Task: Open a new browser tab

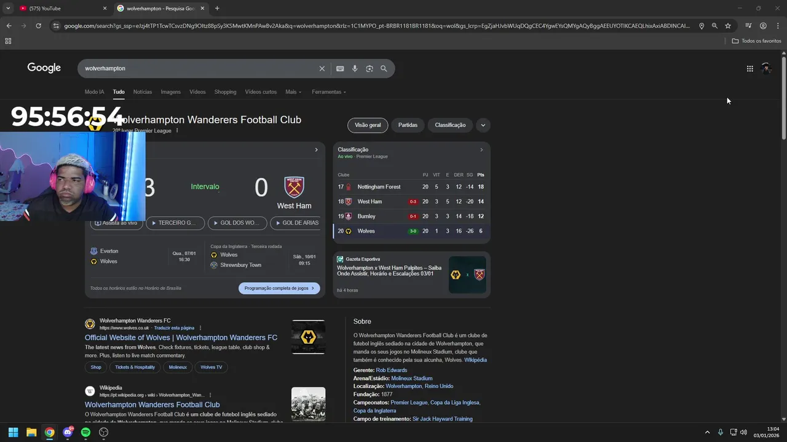Action: coord(217,9)
